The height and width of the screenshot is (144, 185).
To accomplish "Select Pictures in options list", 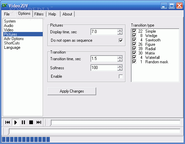I will pos(23,34).
